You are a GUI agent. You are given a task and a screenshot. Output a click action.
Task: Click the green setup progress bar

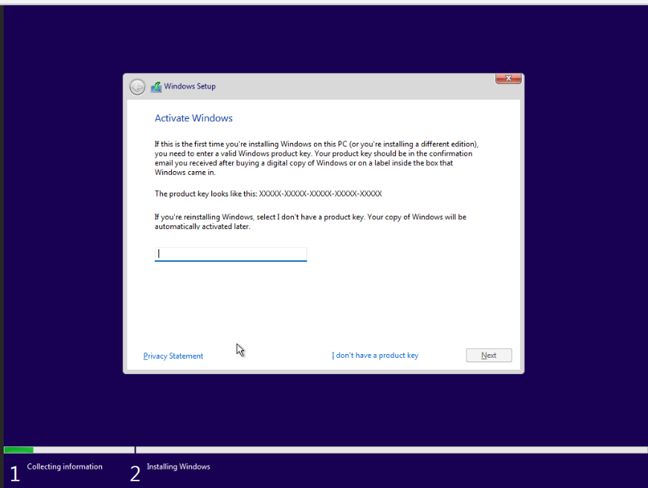[x=19, y=450]
